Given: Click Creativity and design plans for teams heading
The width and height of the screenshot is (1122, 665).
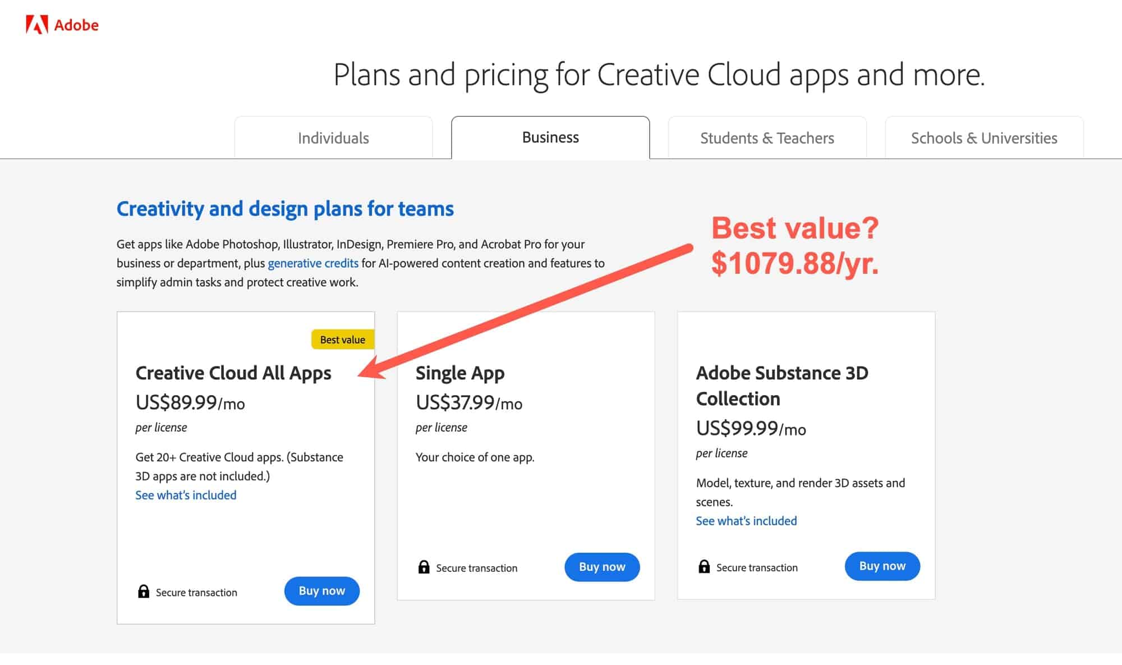Looking at the screenshot, I should click(285, 209).
